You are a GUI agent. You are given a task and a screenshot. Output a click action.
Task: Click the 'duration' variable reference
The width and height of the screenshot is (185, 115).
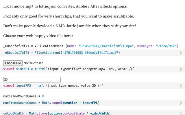point(70,103)
